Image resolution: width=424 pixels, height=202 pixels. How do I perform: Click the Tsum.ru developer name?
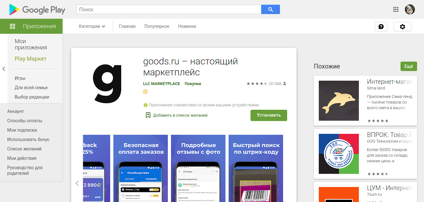374,194
